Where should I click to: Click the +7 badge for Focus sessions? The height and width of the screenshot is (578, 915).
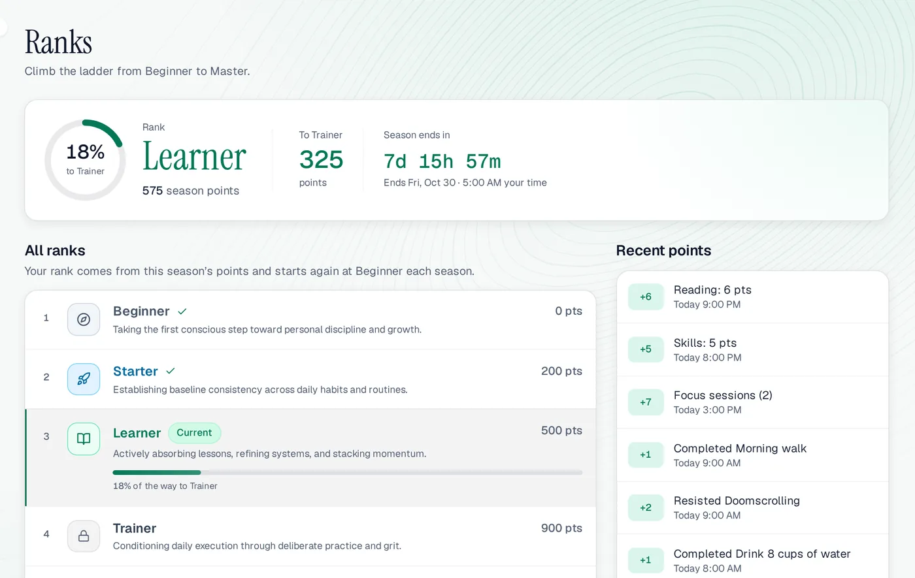point(646,402)
